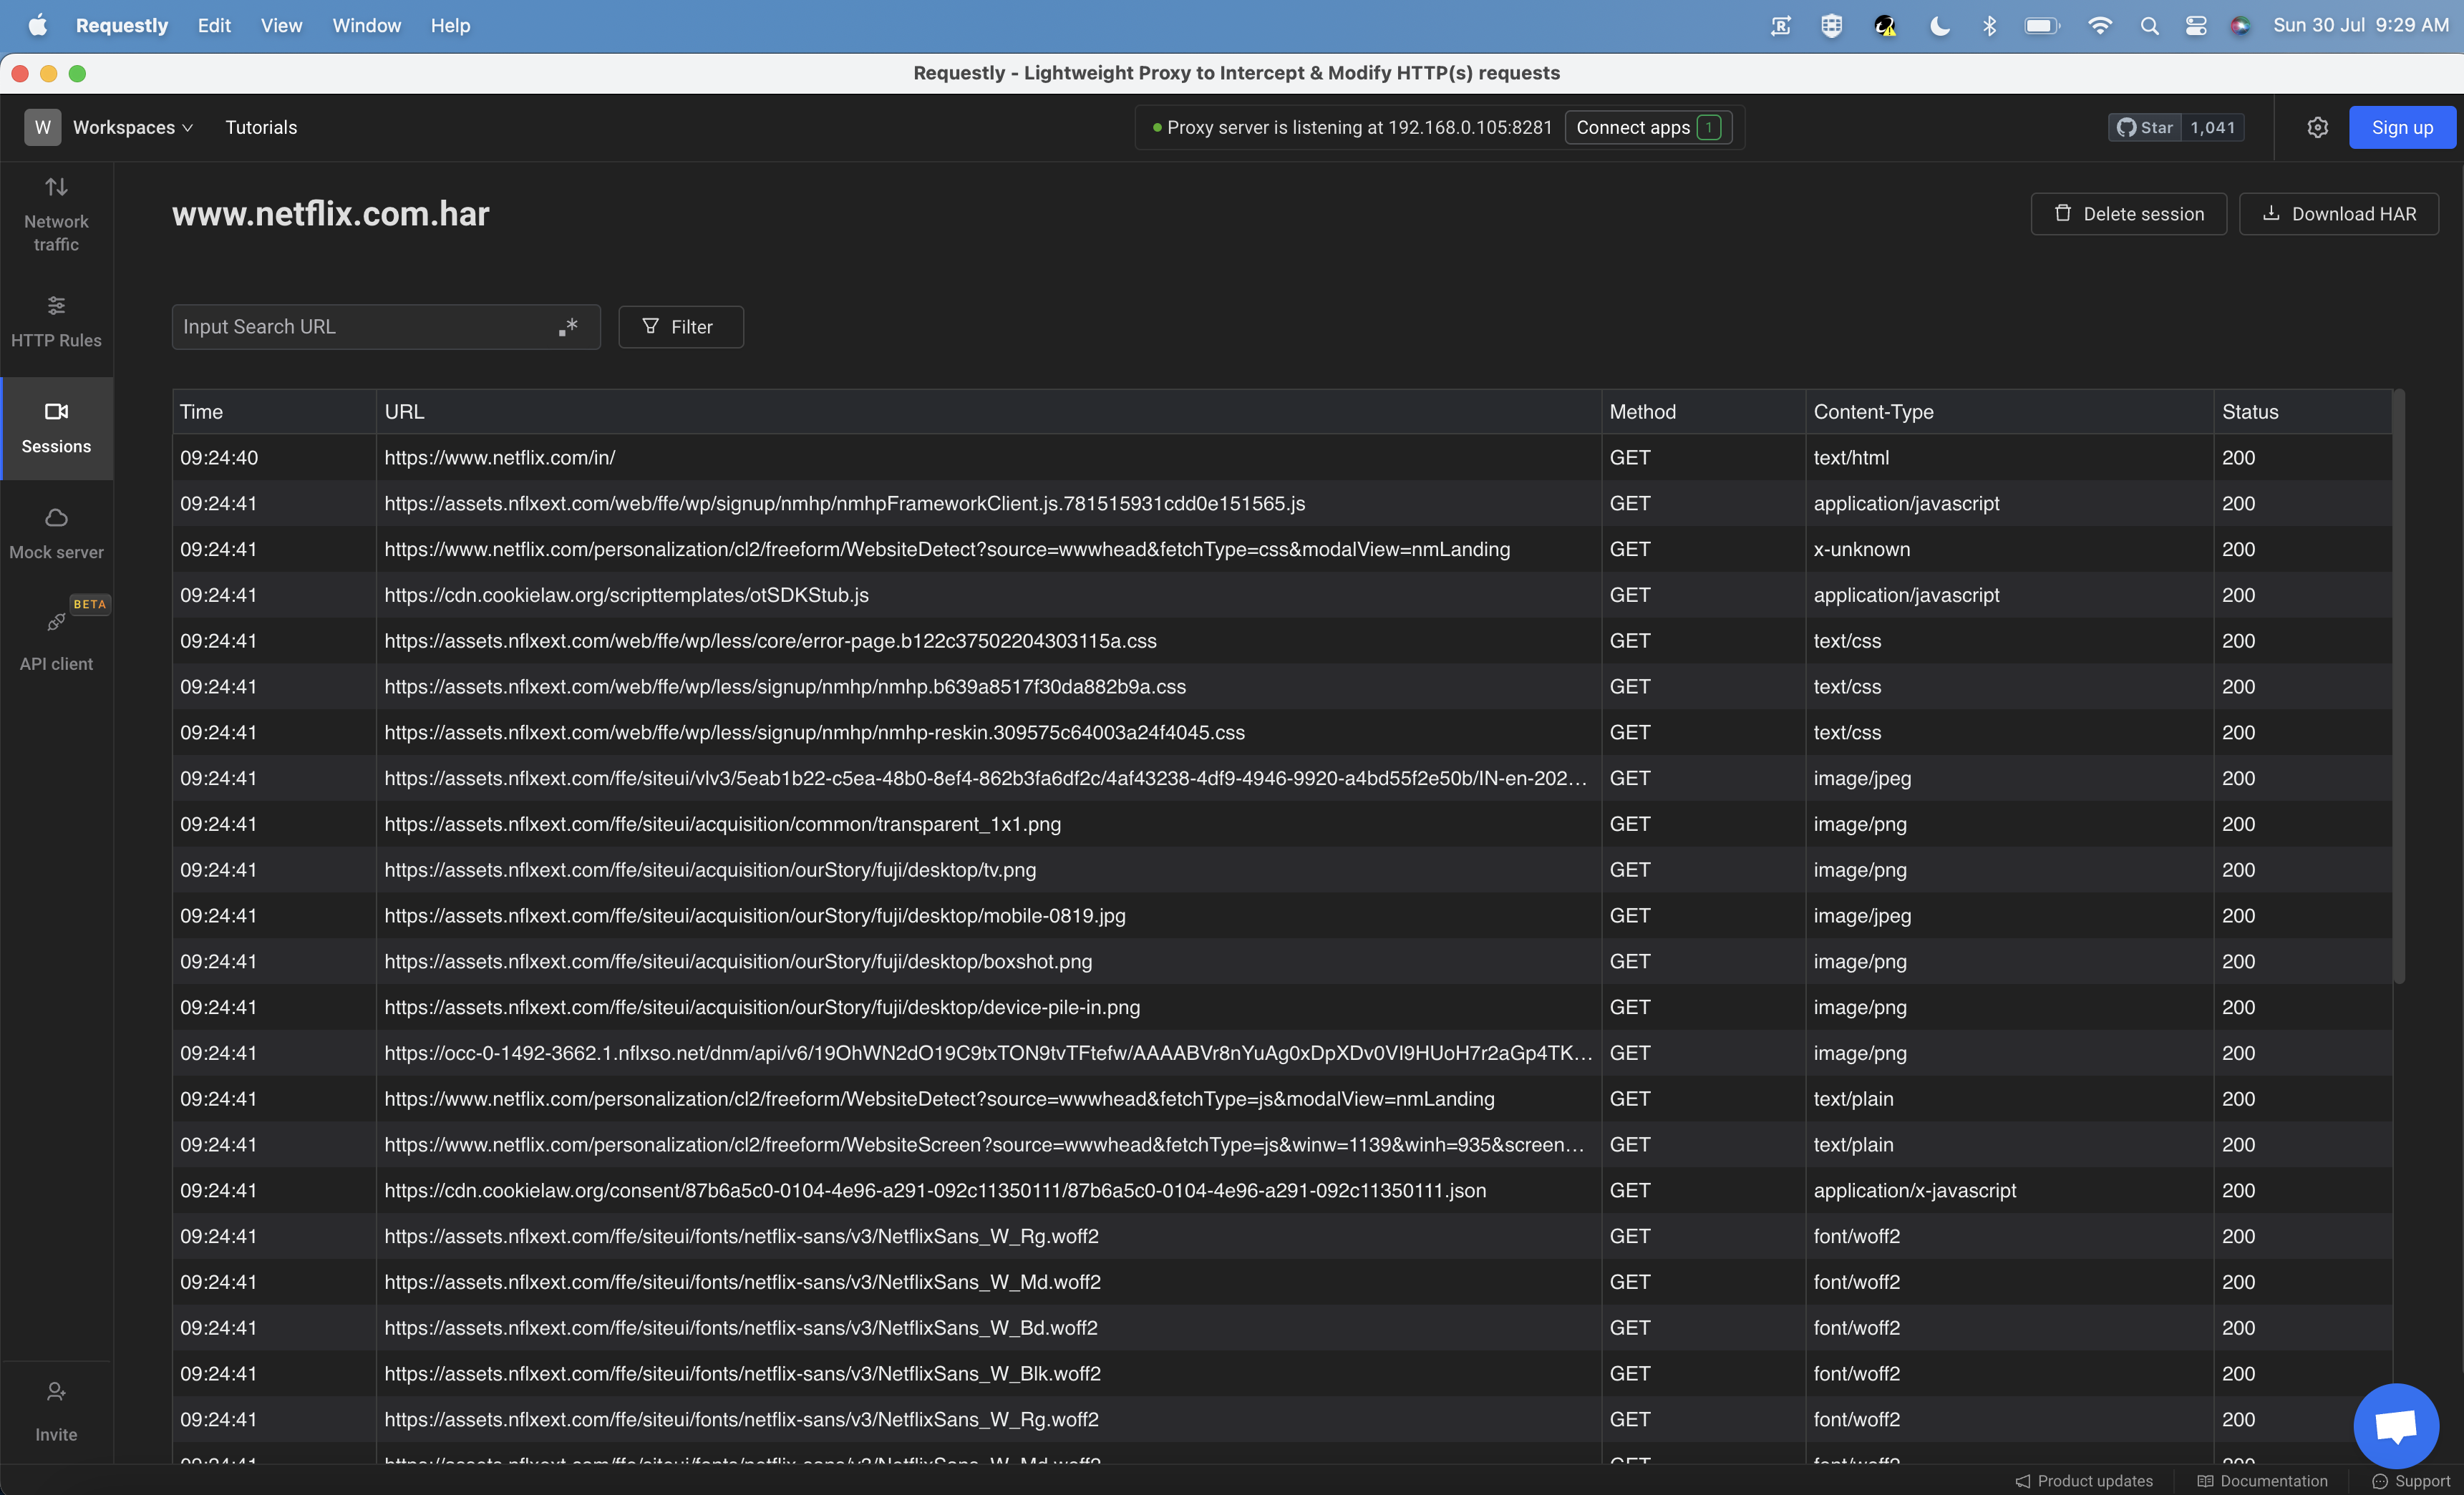Select the nmhp-reskin css request row
2464x1495 pixels.
point(1282,732)
